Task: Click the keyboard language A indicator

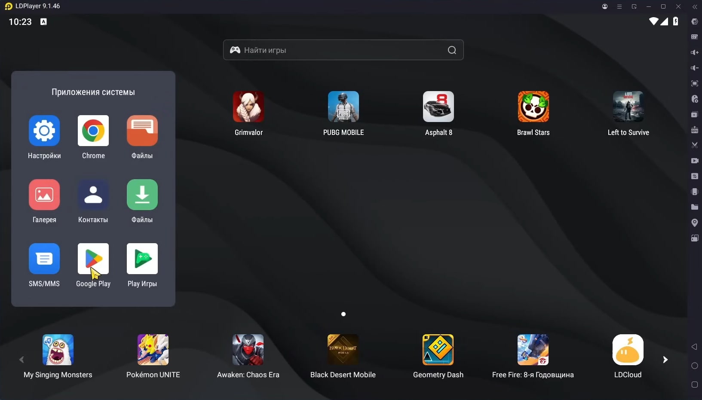Action: tap(43, 21)
